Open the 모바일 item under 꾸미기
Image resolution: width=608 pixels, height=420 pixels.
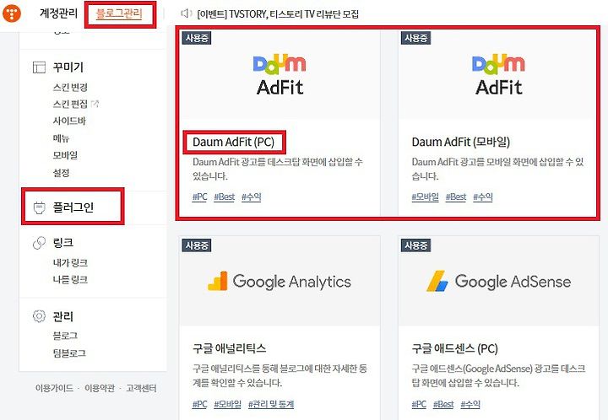[65, 155]
